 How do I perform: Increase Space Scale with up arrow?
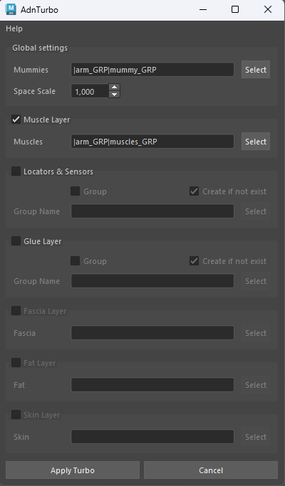coord(115,88)
